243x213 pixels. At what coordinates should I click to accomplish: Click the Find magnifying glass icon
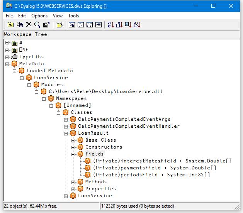pyautogui.click(x=37, y=25)
